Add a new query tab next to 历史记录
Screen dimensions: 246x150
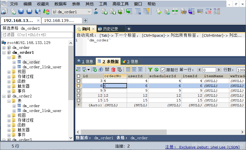coord(129,29)
